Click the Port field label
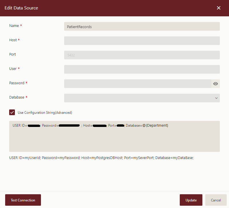The width and height of the screenshot is (229, 208). [12, 54]
